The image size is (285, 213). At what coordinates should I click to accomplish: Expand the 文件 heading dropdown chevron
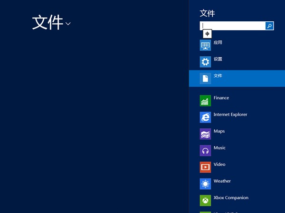(68, 24)
